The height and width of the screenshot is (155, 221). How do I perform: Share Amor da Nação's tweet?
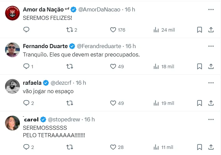click(211, 30)
